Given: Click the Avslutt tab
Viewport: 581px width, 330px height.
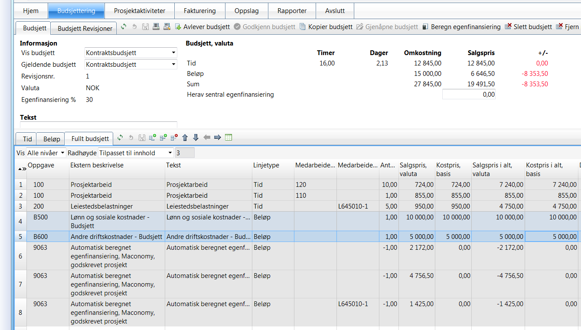Looking at the screenshot, I should point(335,11).
